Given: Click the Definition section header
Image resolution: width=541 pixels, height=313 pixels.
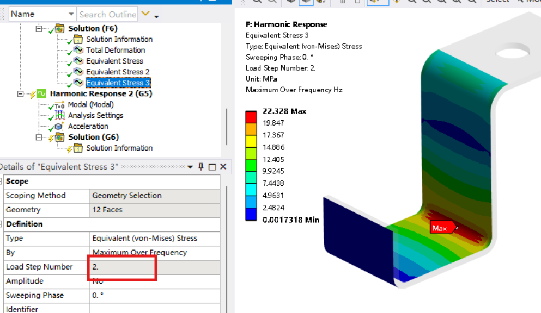Looking at the screenshot, I should 24,224.
